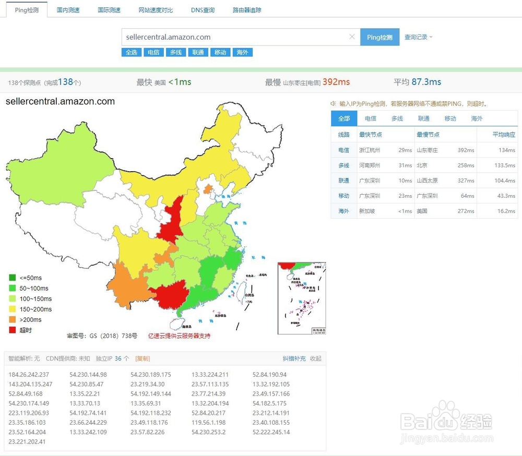The height and width of the screenshot is (456, 522).
Task: Toggle the 全选 filter
Action: click(x=132, y=52)
